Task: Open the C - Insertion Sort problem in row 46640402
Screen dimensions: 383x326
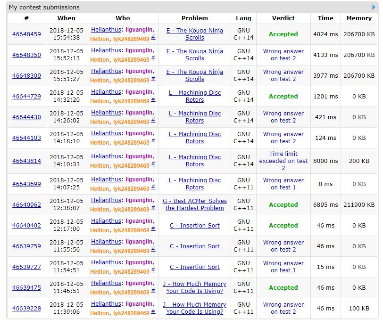Action: point(195,226)
